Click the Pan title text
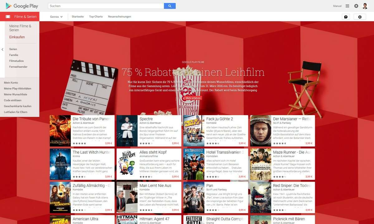 209,185
